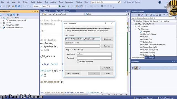Select System.Data.OleDb reference
The width and height of the screenshot is (177, 99).
pyautogui.click(x=150, y=47)
